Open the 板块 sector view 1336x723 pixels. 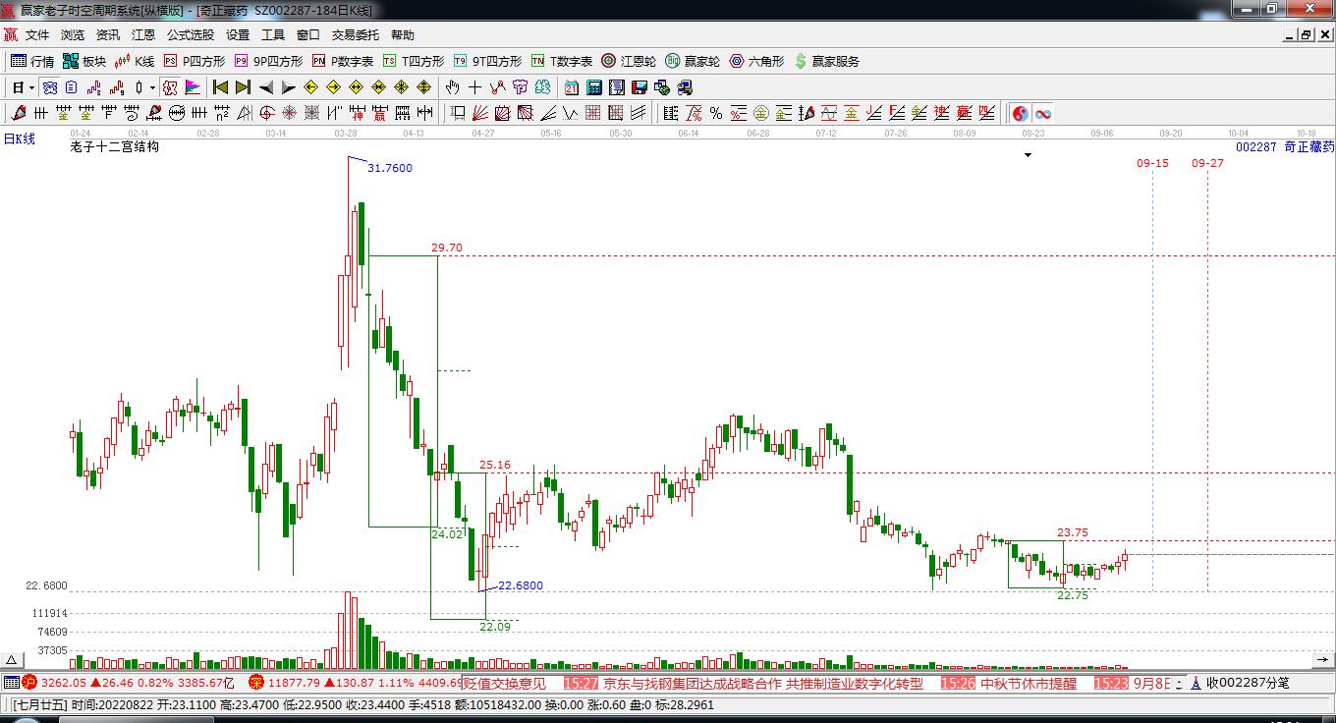point(83,61)
